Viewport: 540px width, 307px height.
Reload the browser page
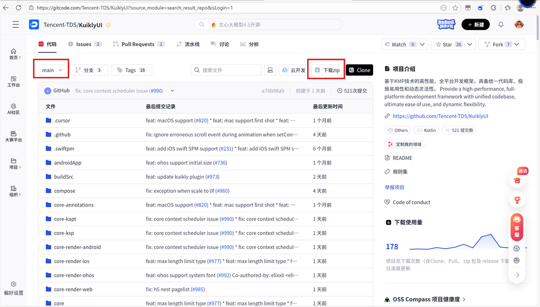click(x=18, y=8)
